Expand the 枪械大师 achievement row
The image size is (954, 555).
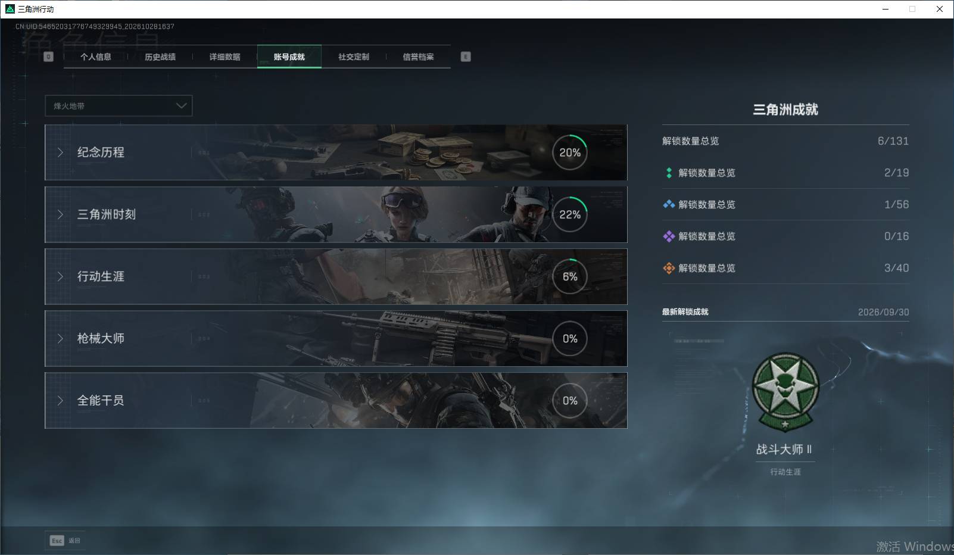336,338
